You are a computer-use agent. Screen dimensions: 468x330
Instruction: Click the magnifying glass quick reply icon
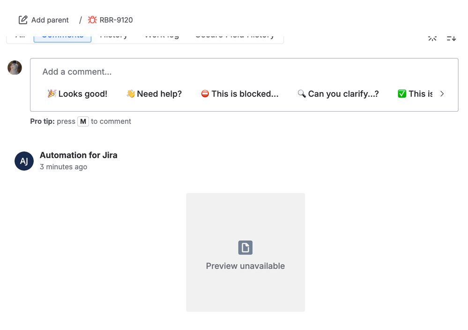[x=302, y=93]
